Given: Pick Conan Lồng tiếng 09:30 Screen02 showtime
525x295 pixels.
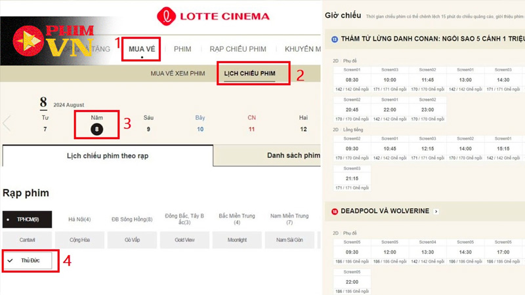Looking at the screenshot, I should point(352,149).
